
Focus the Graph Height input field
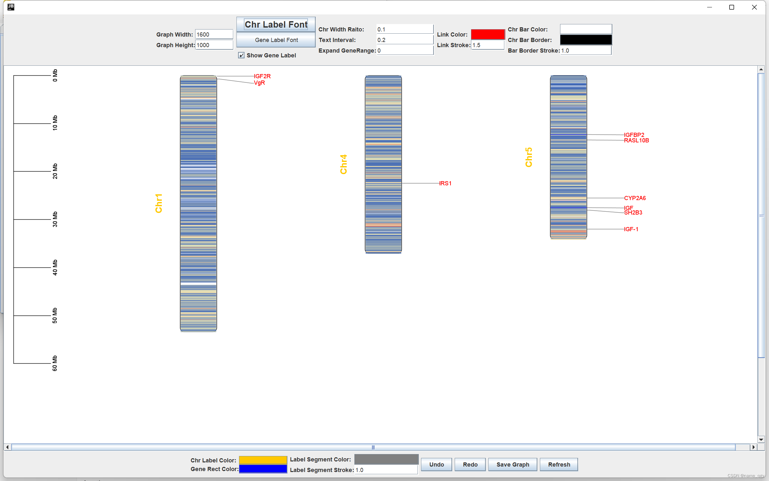point(214,45)
